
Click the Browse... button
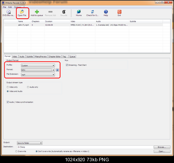coord(162,147)
